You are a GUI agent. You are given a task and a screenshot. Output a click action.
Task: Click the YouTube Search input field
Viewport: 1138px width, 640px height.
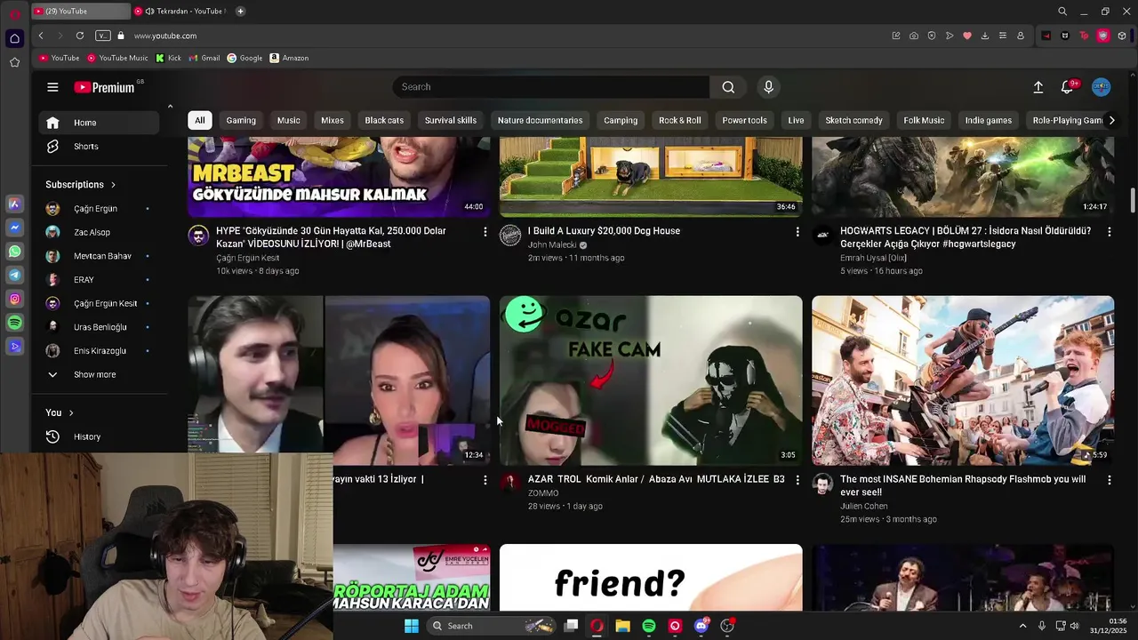pyautogui.click(x=551, y=87)
